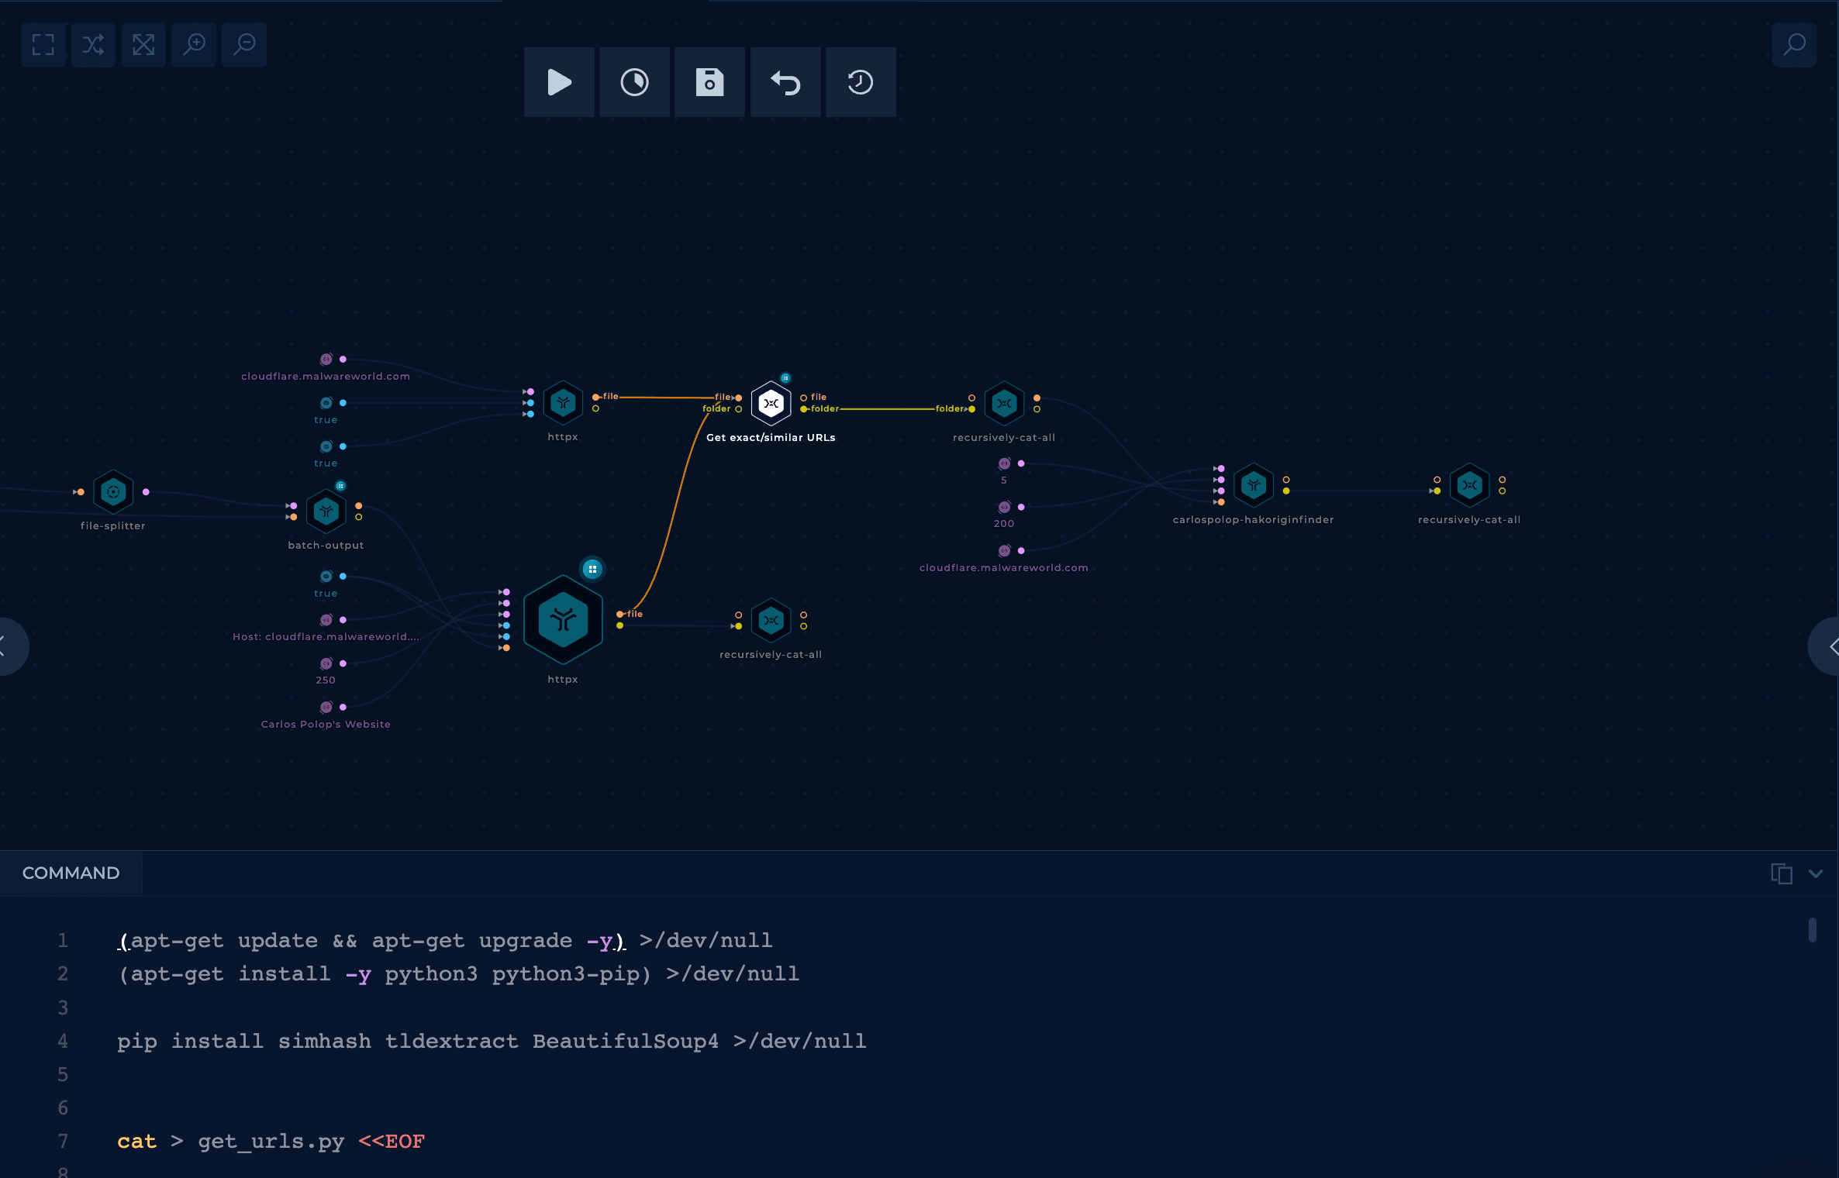Viewport: 1839px width, 1178px height.
Task: Select the upper httpx node
Action: click(563, 403)
